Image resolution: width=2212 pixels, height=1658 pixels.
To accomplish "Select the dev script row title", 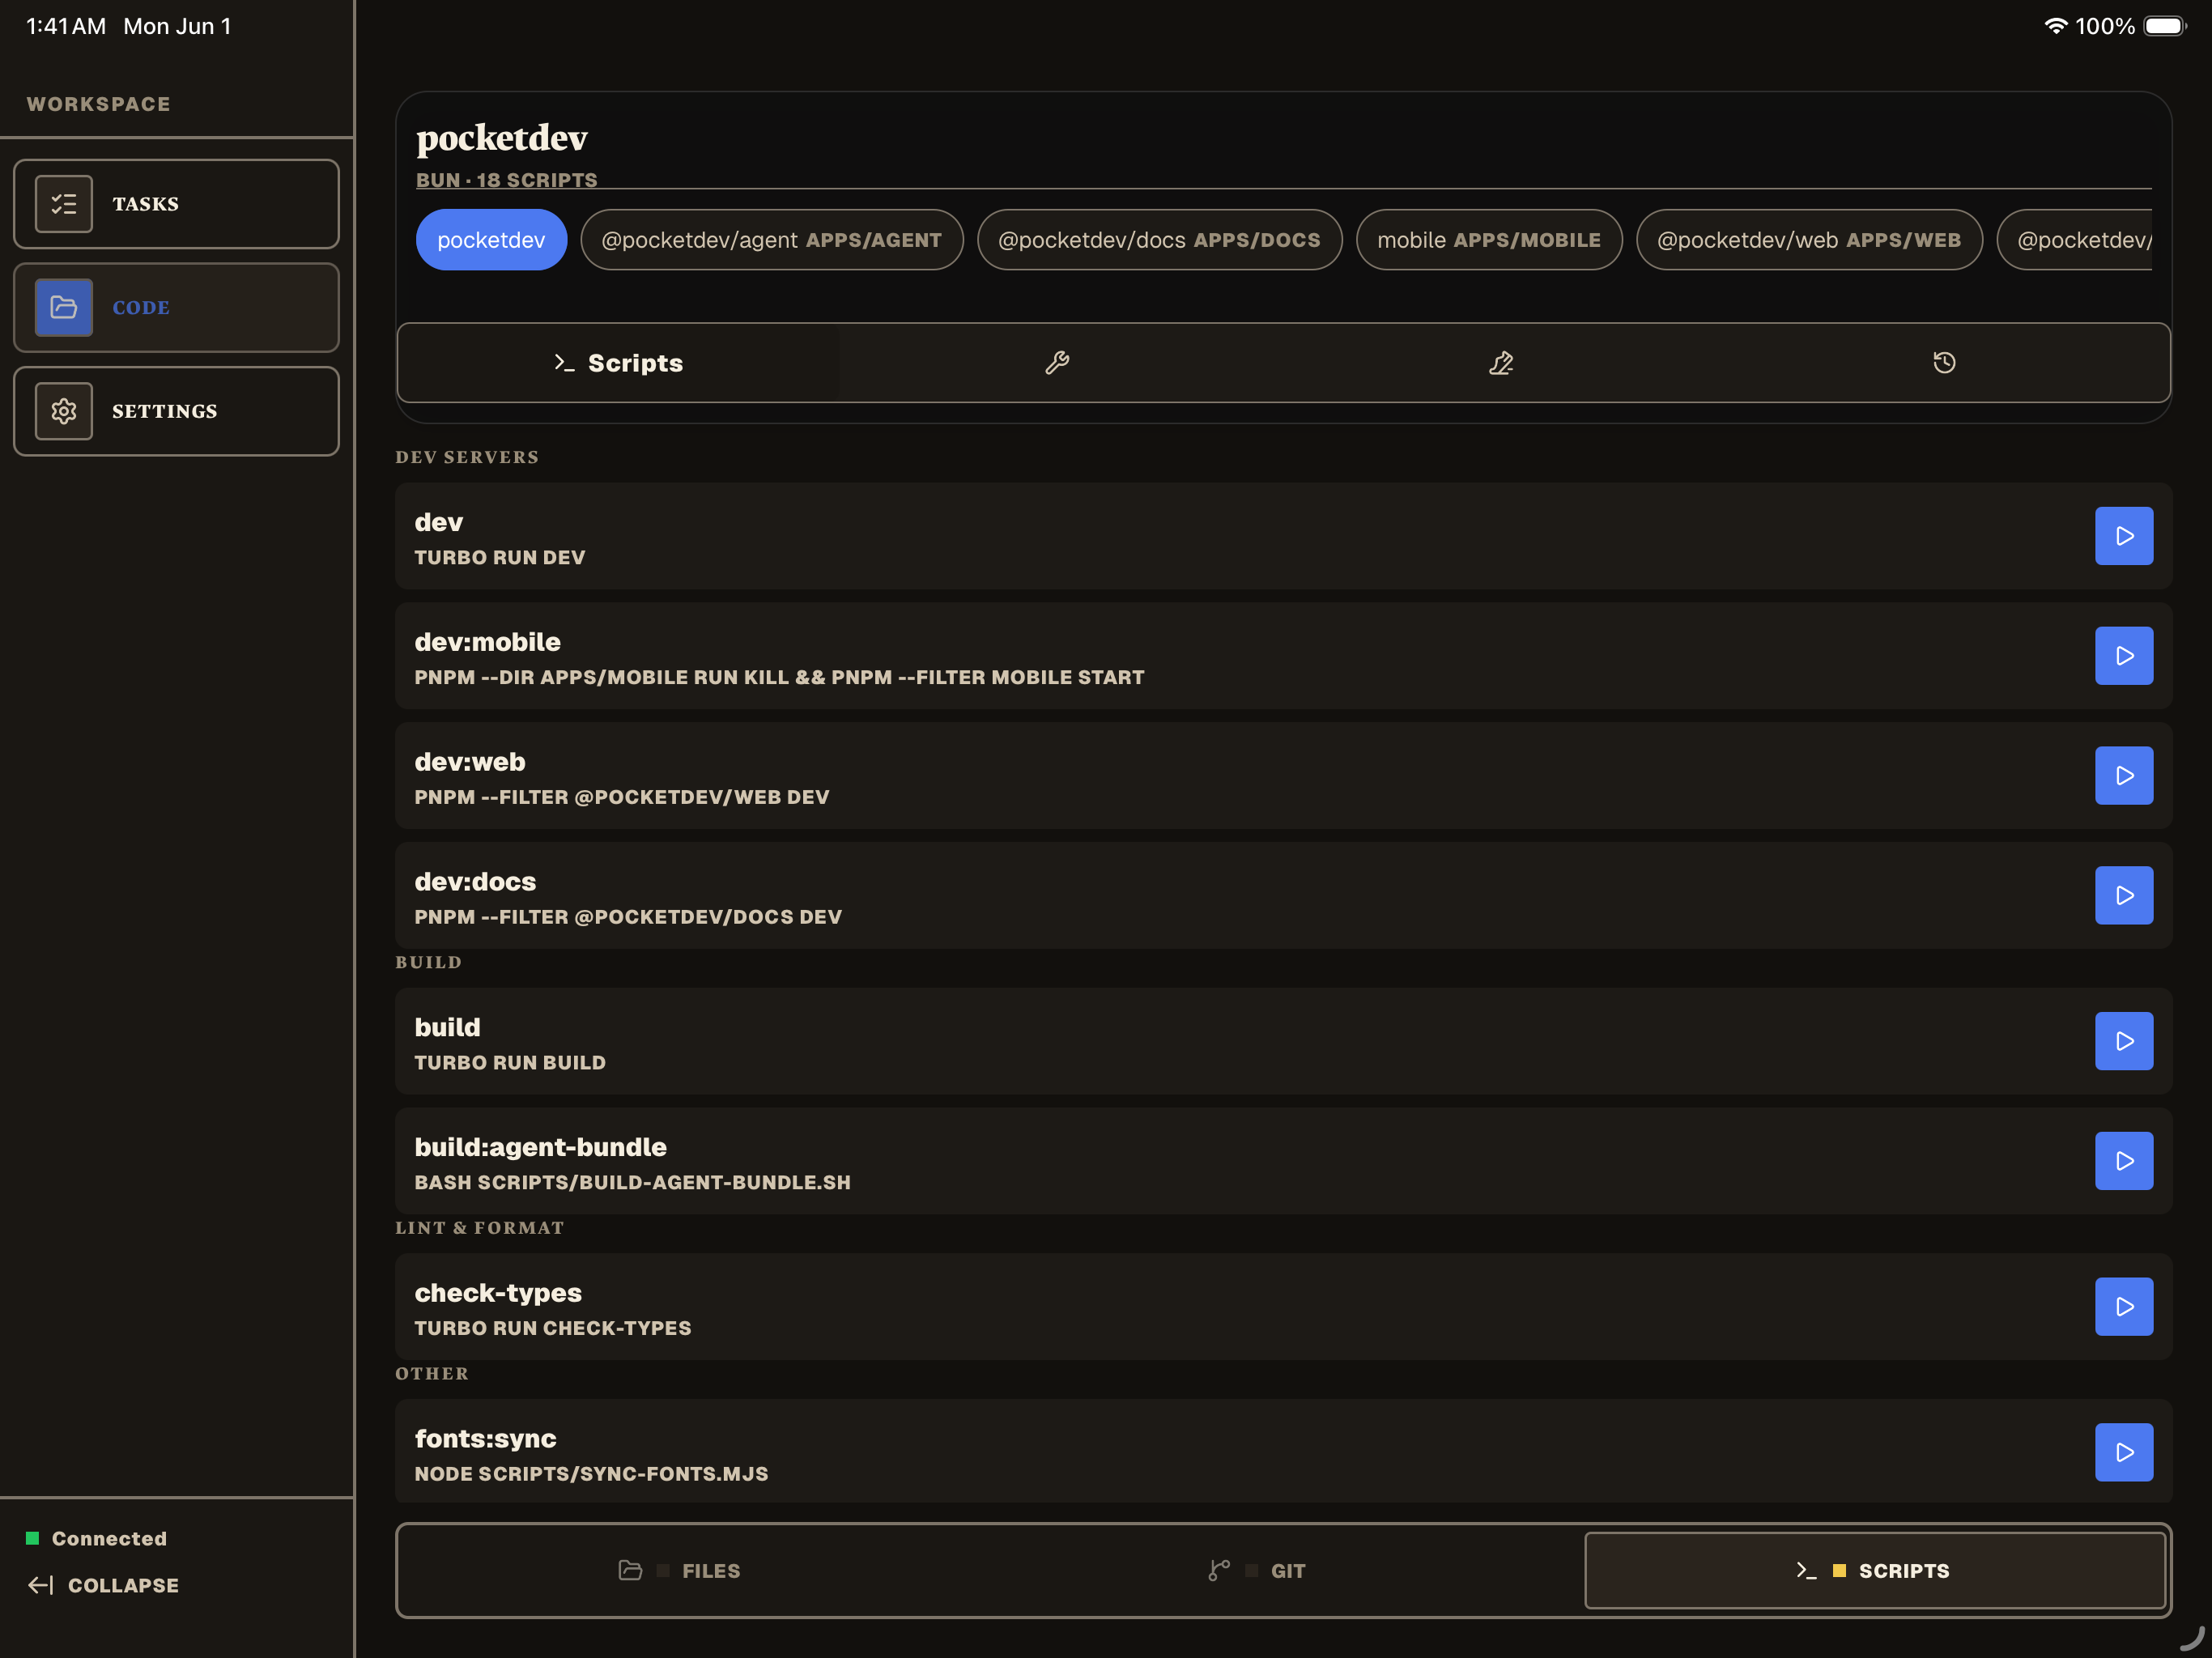I will (x=439, y=522).
